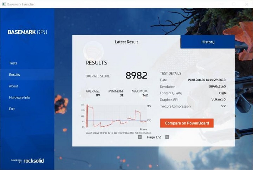Click the maximum FPS value 362

coord(145,95)
